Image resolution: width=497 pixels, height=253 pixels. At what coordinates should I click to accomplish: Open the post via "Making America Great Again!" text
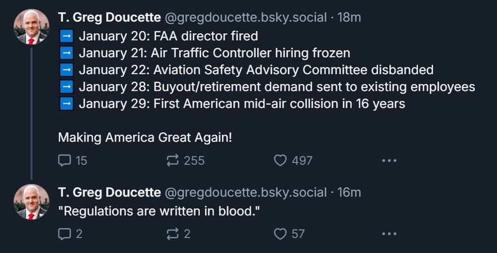pos(145,137)
